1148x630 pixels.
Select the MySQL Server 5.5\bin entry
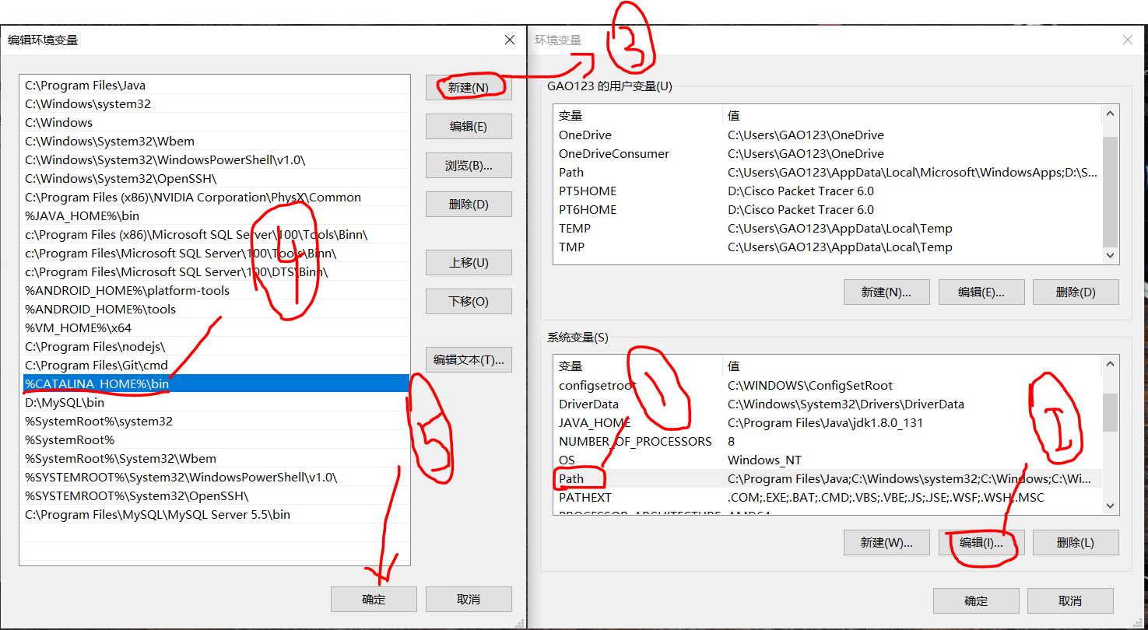(x=216, y=514)
